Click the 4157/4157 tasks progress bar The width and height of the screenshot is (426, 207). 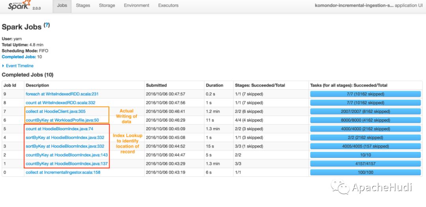point(365,164)
